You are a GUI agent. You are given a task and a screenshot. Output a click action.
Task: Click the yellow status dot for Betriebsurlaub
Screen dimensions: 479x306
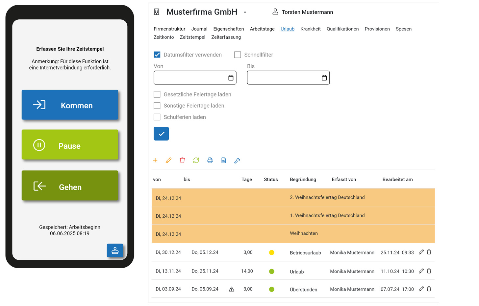click(271, 252)
